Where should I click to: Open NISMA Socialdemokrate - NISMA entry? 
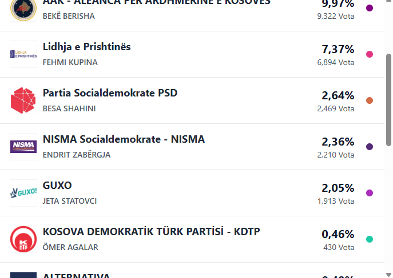[192, 147]
